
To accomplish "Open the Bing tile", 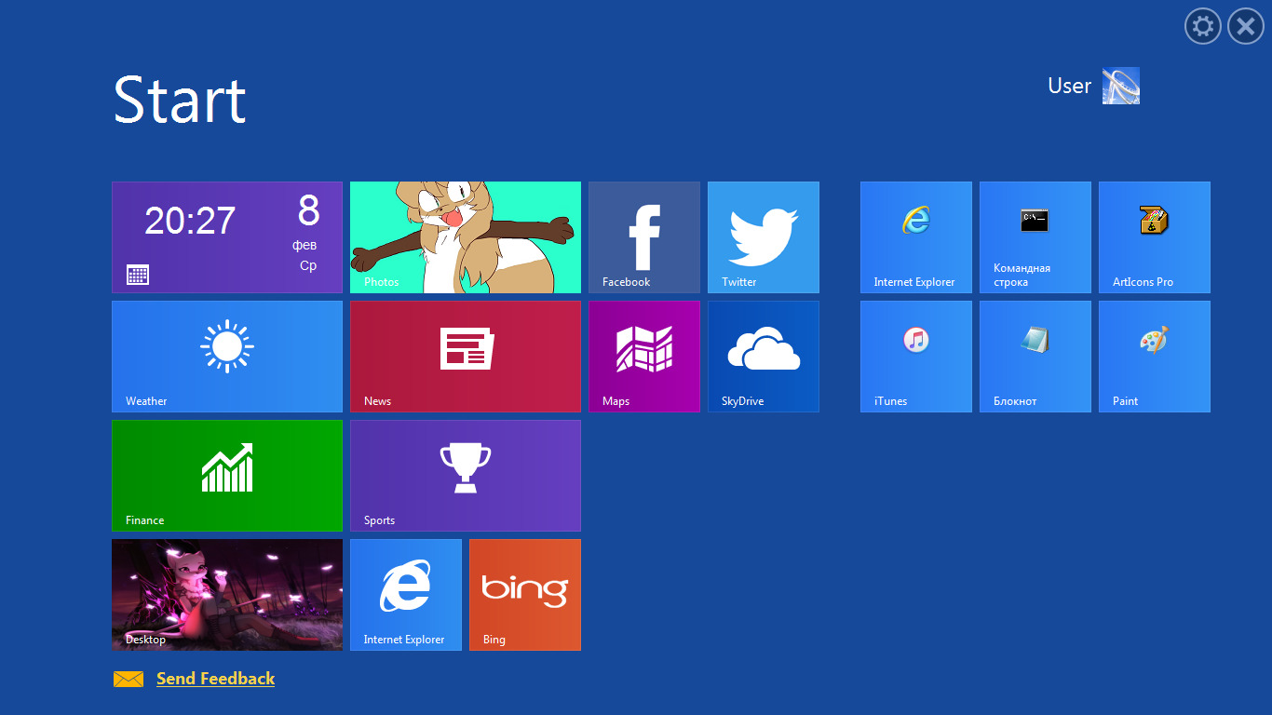I will (x=525, y=595).
